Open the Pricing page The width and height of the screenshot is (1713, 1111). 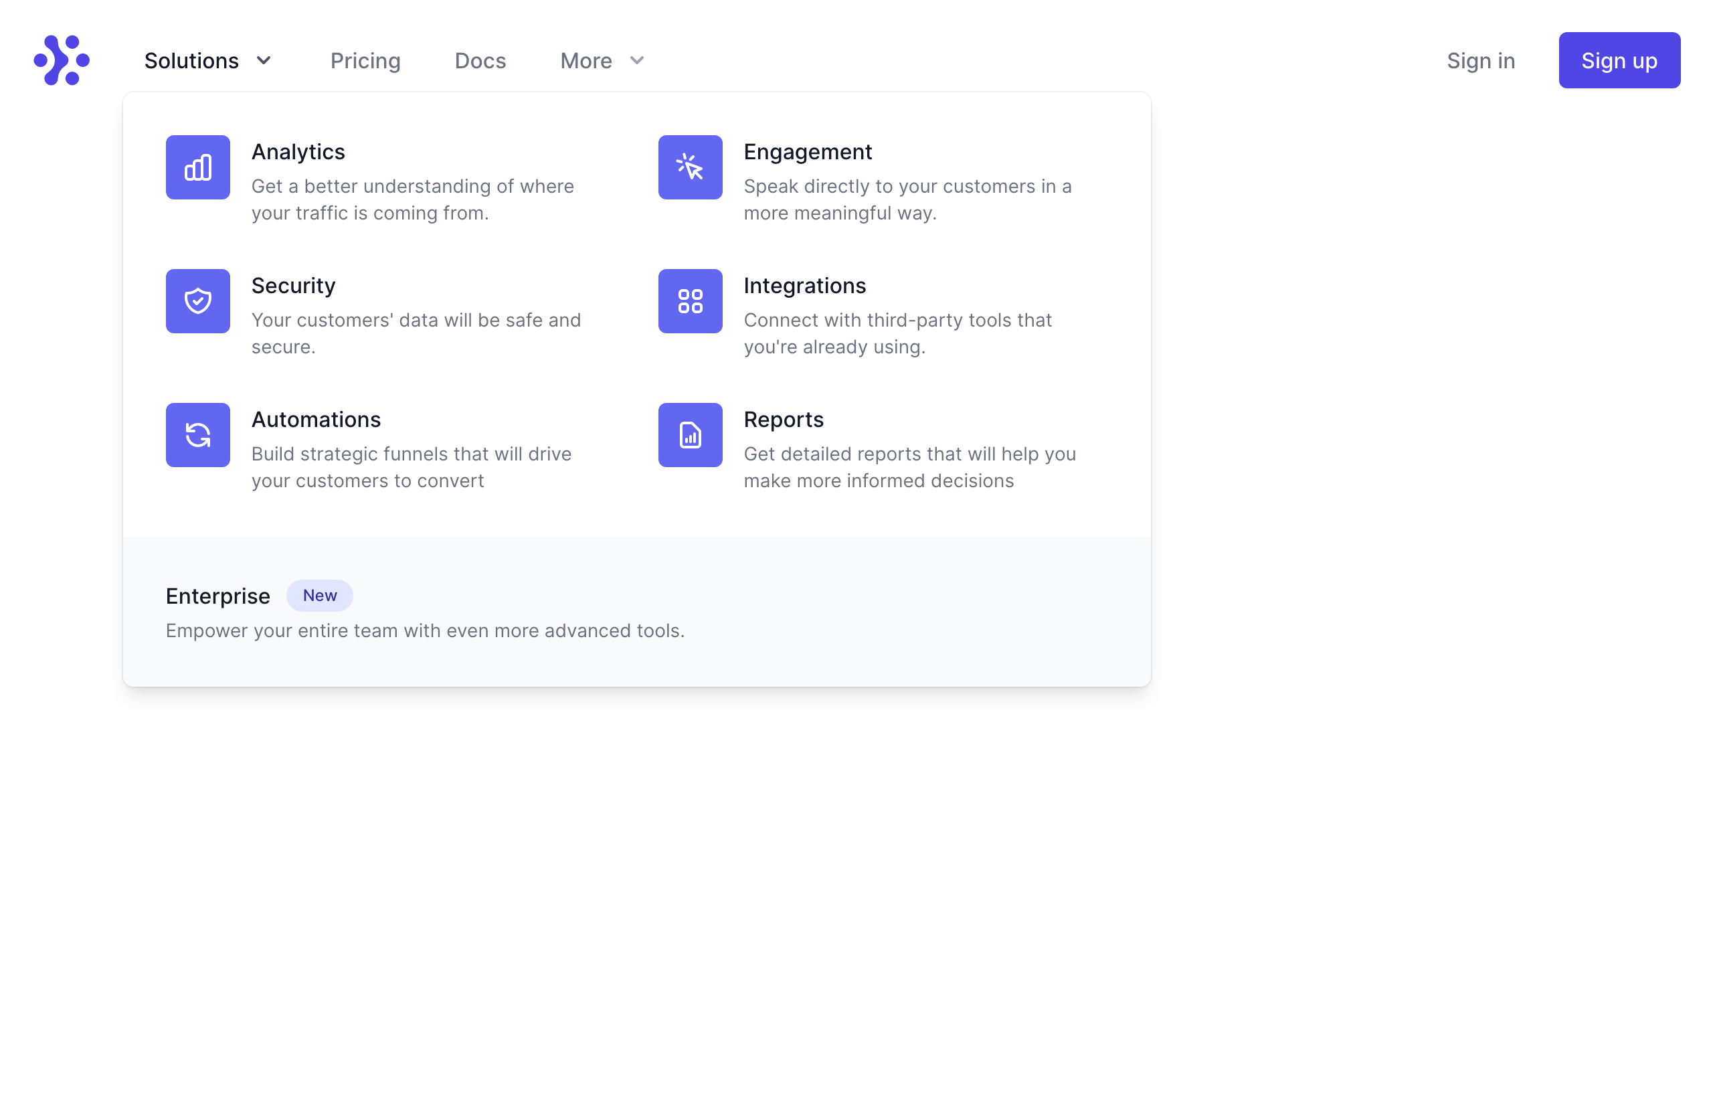click(365, 61)
